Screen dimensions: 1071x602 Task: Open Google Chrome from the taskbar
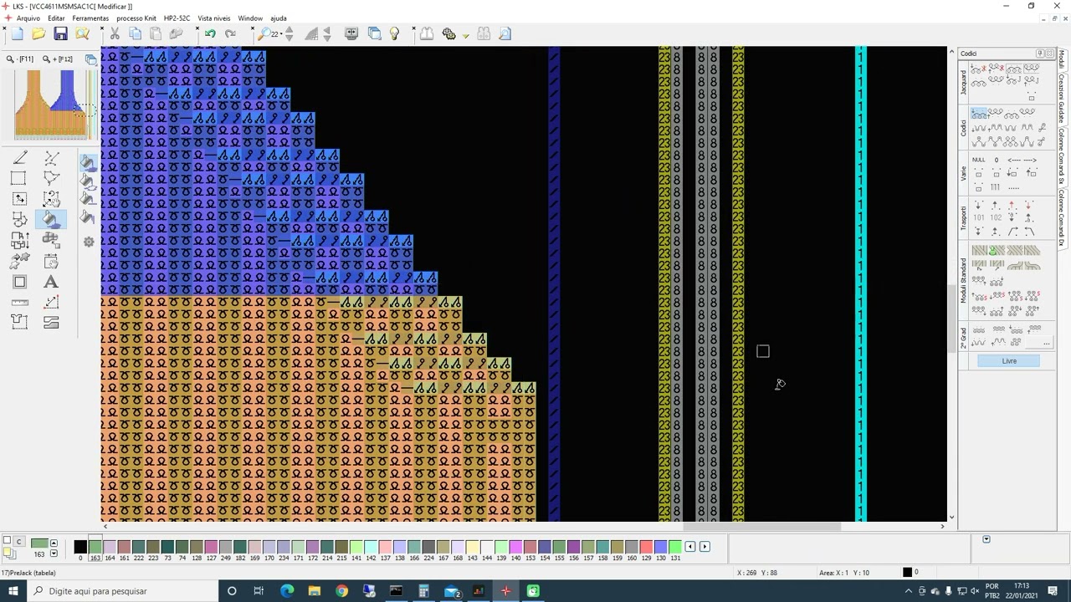click(x=341, y=591)
